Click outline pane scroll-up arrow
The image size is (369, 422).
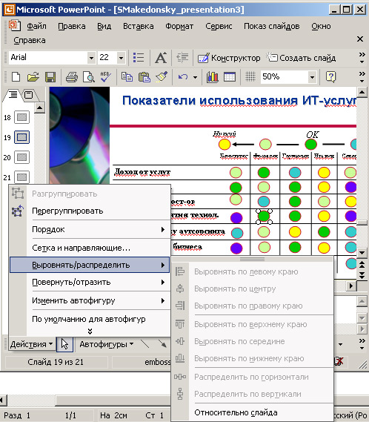click(40, 108)
